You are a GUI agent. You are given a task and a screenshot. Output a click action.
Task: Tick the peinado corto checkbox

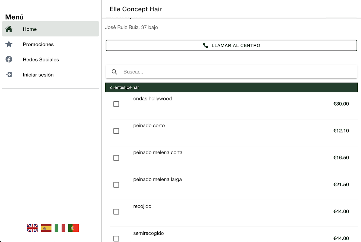coord(116,131)
